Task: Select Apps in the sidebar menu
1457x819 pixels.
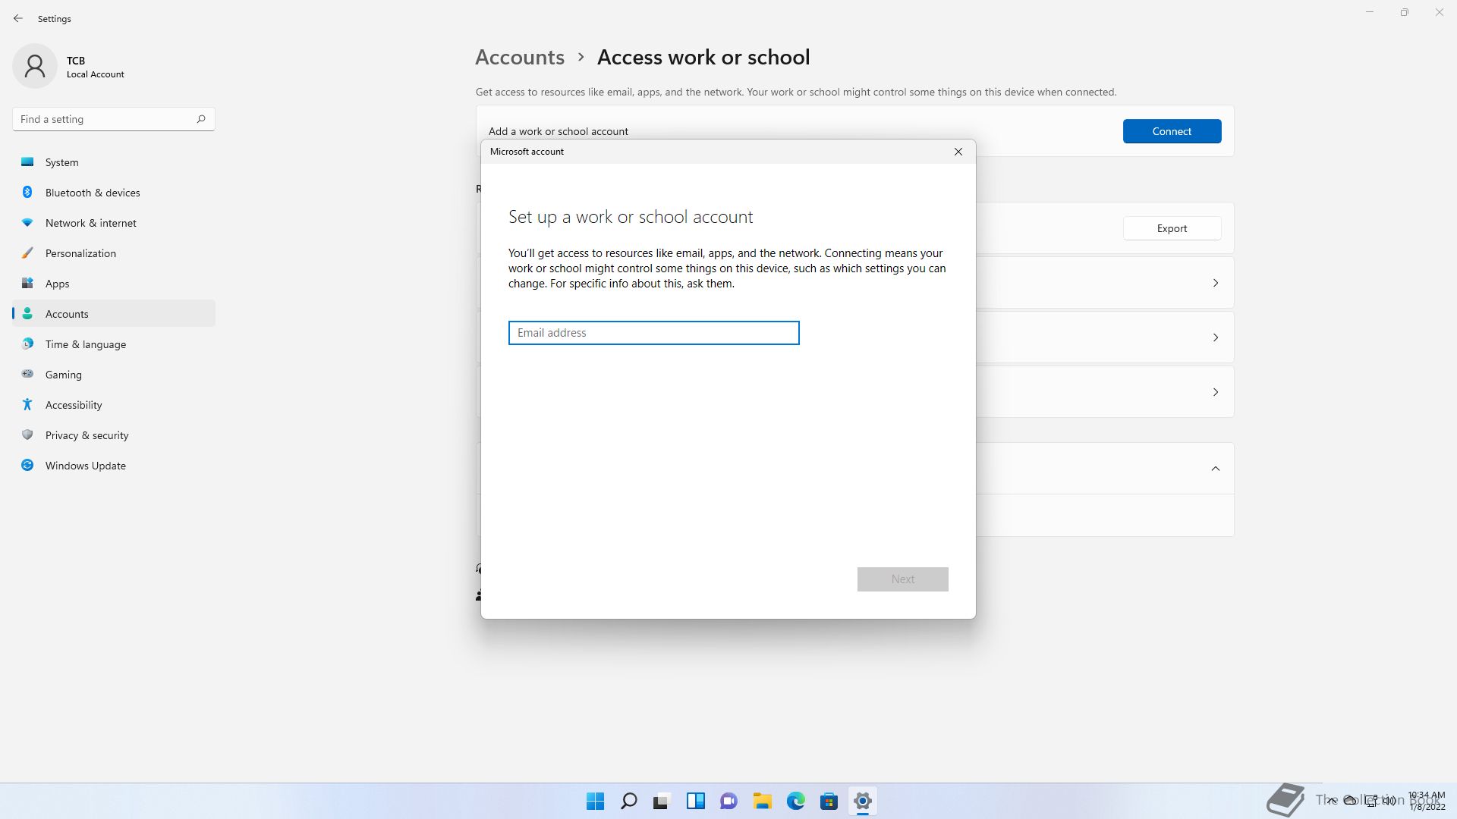Action: [57, 284]
